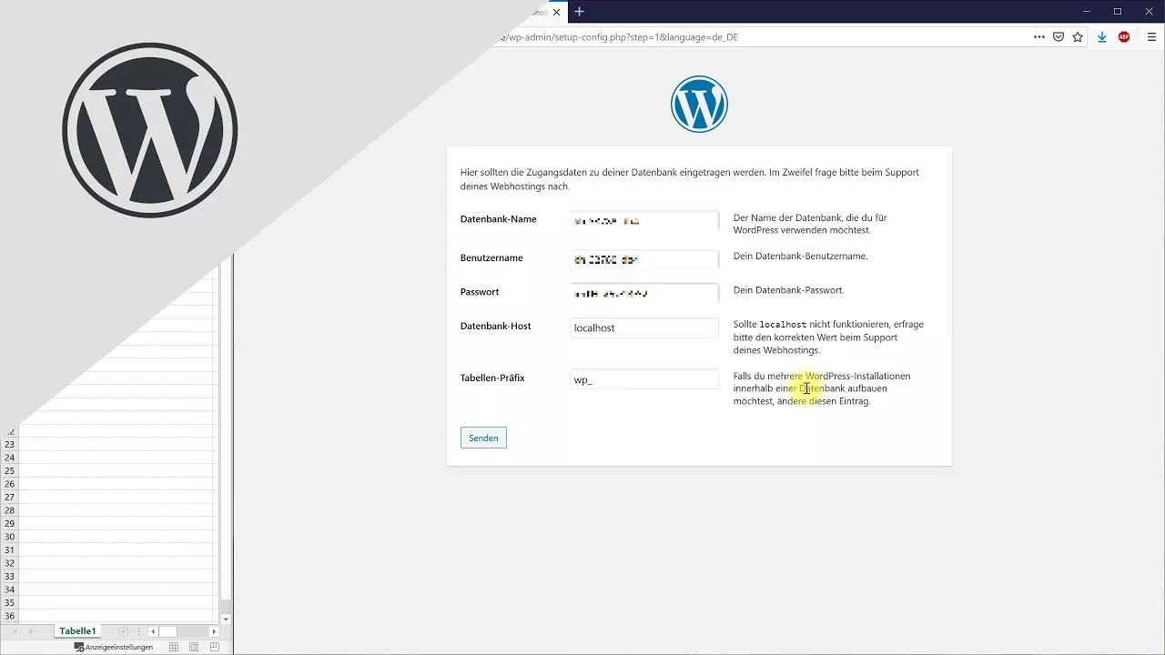Open the page actions menu with three dots
Image resolution: width=1165 pixels, height=655 pixels.
pos(1038,36)
